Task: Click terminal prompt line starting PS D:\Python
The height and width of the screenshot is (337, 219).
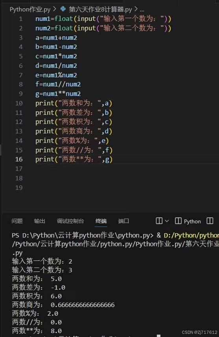Action: pyautogui.click(x=115, y=235)
